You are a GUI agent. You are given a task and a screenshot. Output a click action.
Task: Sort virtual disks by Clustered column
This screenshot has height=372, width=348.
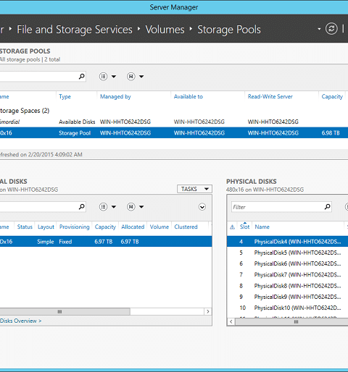click(x=186, y=227)
